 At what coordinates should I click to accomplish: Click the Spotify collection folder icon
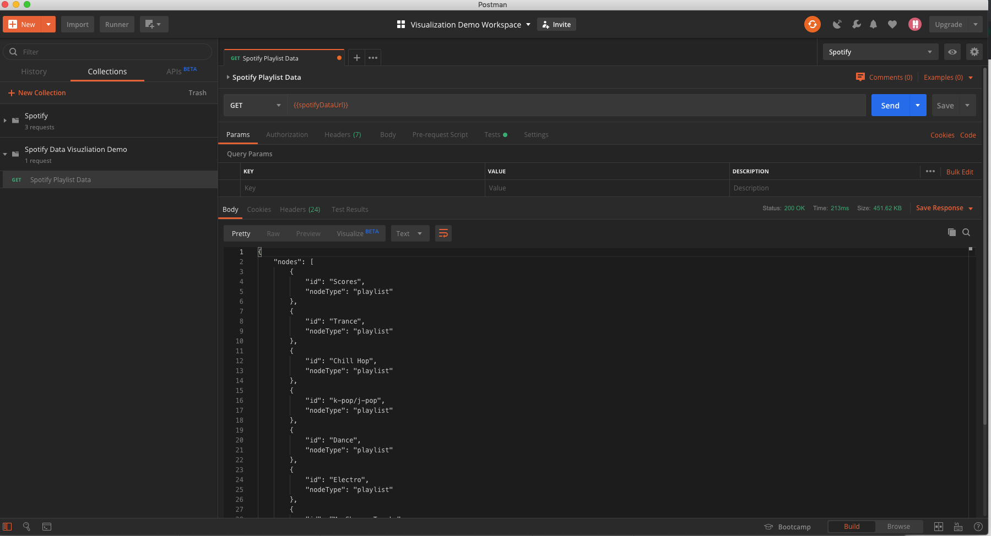(x=15, y=121)
